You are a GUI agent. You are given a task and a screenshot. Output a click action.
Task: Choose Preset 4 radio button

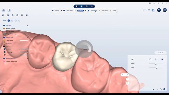pos(19,21)
